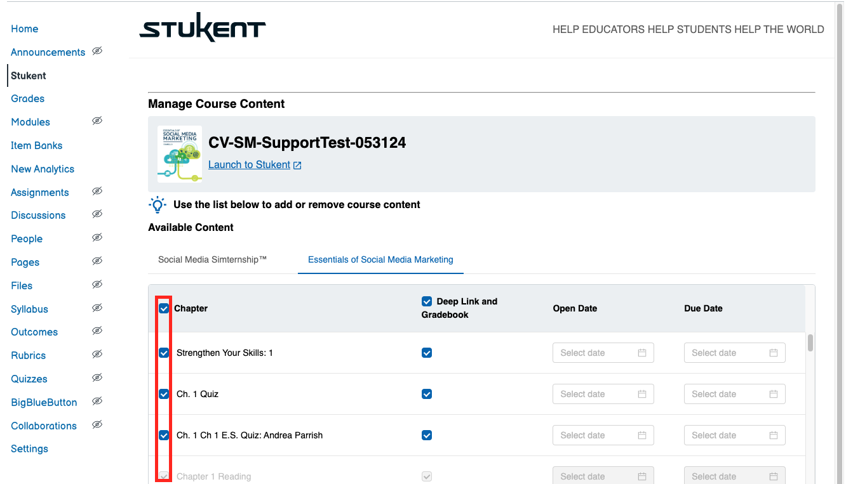The height and width of the screenshot is (484, 846).
Task: Click calendar icon in Ch. 1 Quiz Open Date
Action: tap(642, 394)
